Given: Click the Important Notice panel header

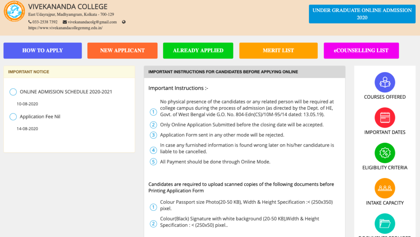Looking at the screenshot, I should (69, 72).
